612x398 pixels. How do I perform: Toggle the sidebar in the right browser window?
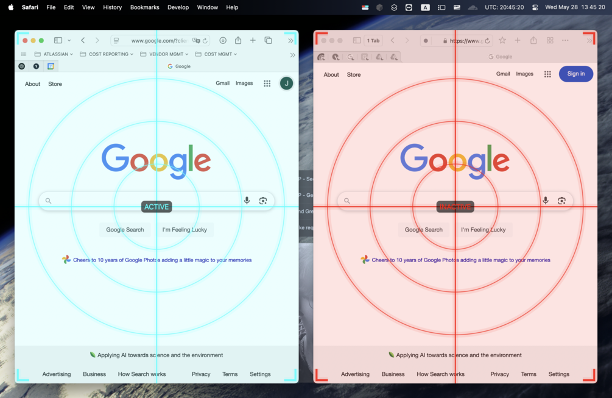pyautogui.click(x=357, y=40)
